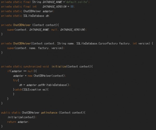156x130 pixels.
Task: Click the 'public' keyword
Action: coord(6,113)
